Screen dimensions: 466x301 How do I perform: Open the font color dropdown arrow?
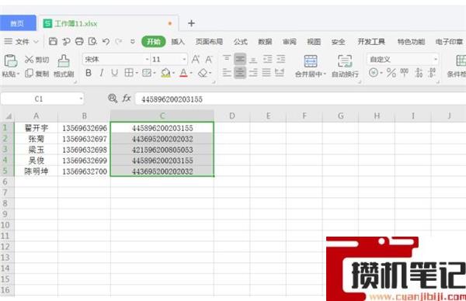[x=191, y=73]
